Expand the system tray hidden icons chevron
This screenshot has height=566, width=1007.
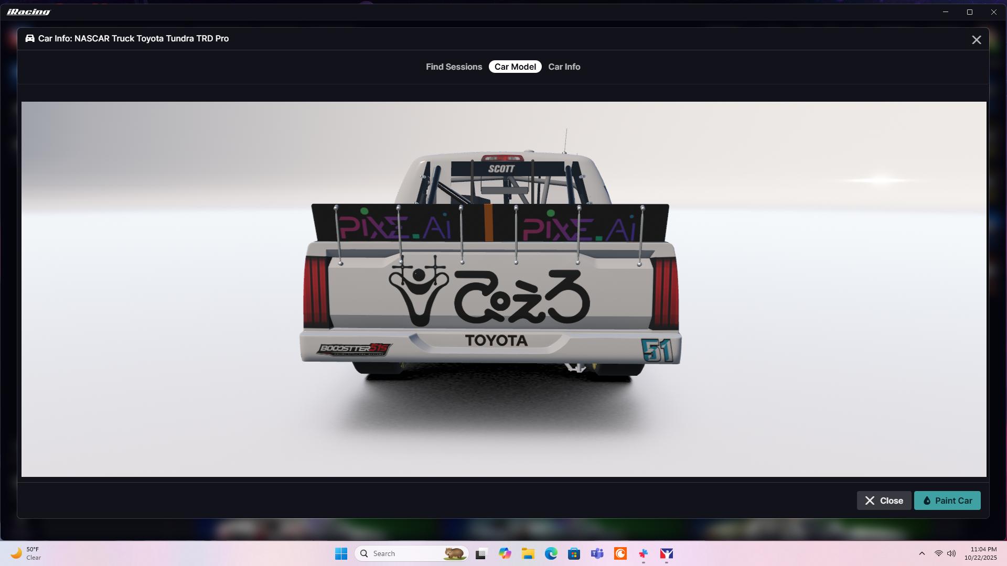click(x=922, y=553)
